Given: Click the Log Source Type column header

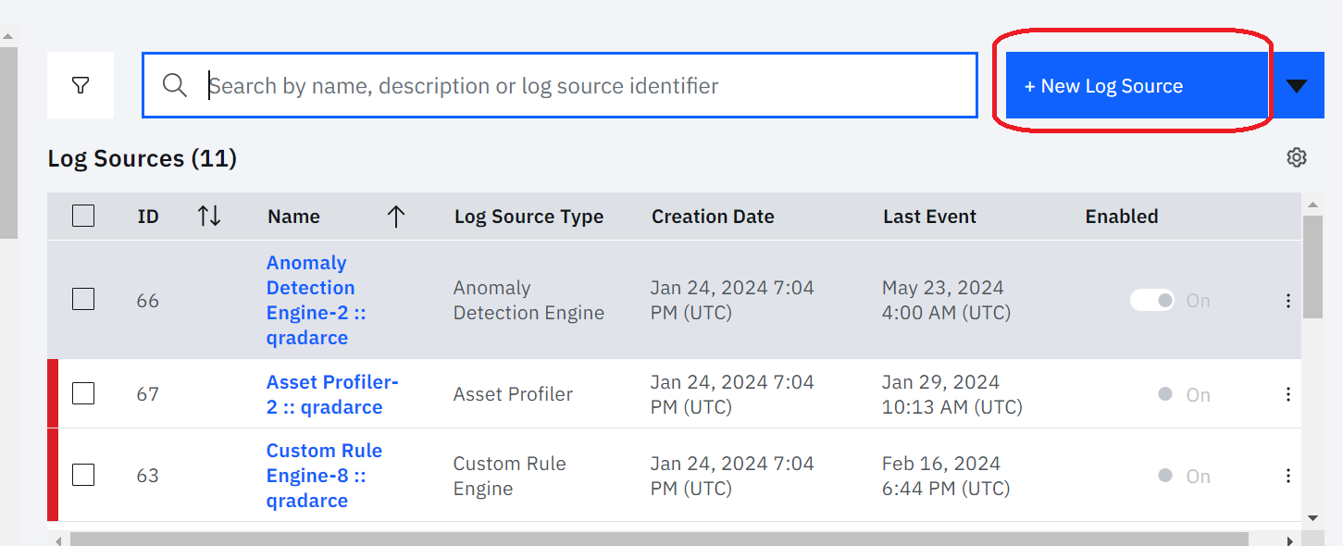Looking at the screenshot, I should [528, 217].
